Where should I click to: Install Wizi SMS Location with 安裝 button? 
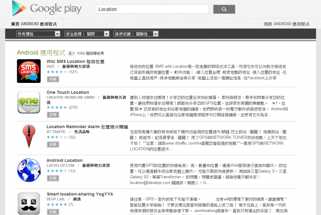click(x=53, y=79)
